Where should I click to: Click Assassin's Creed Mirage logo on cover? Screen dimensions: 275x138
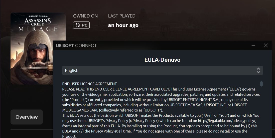[38, 24]
